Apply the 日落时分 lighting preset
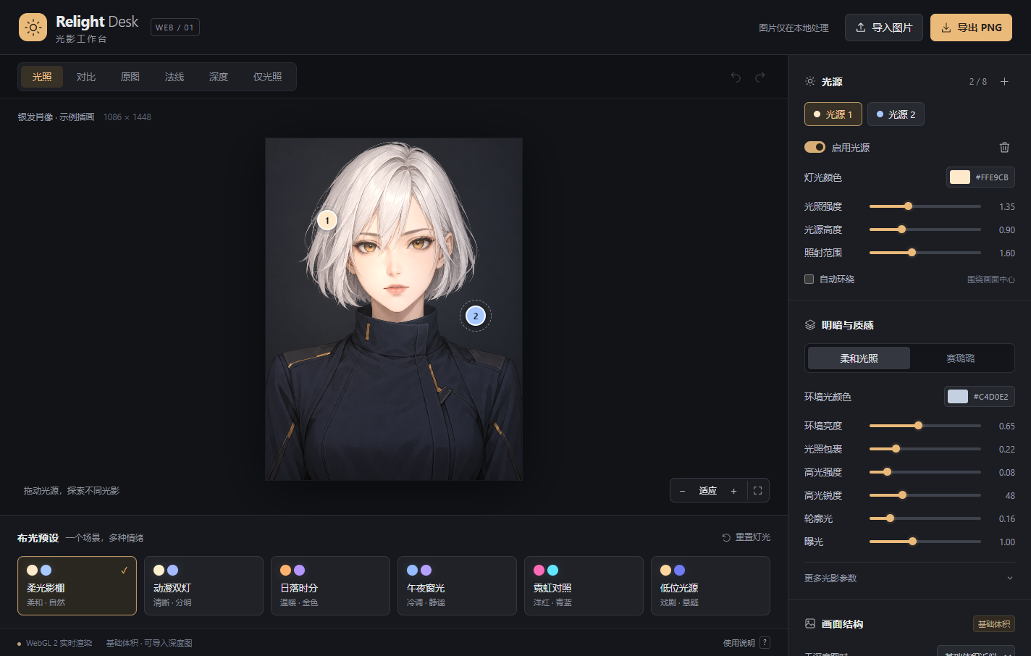 click(x=330, y=586)
